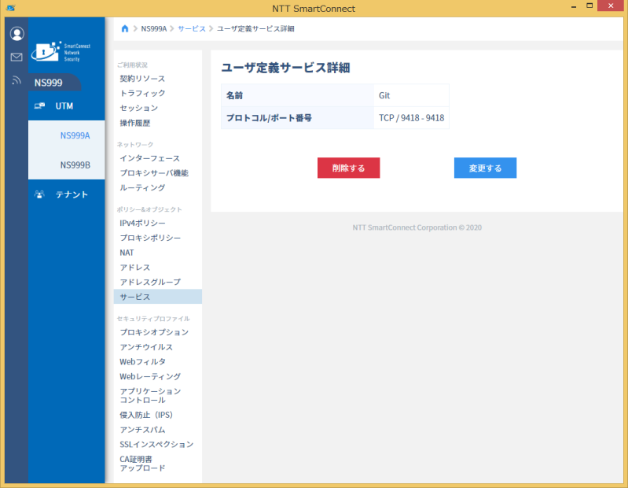This screenshot has height=488, width=628.
Task: Click the ネットワーク section header
Action: 135,144
